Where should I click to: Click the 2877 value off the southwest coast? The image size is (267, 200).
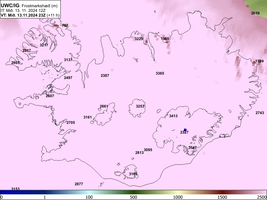pos(79,184)
